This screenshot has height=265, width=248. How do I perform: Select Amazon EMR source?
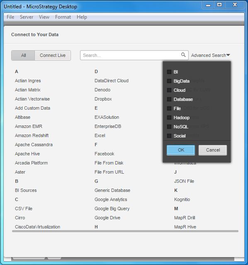pos(29,126)
